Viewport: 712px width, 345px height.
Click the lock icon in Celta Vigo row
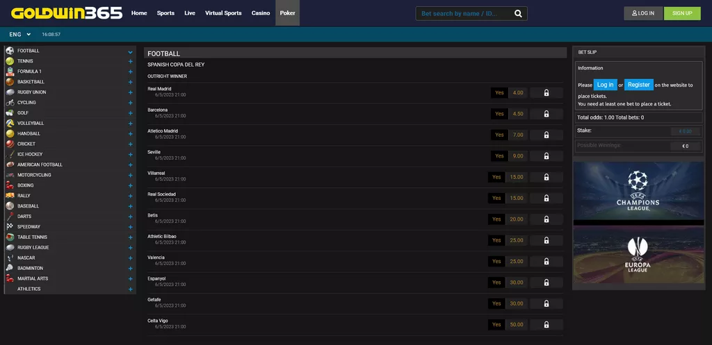(547, 325)
